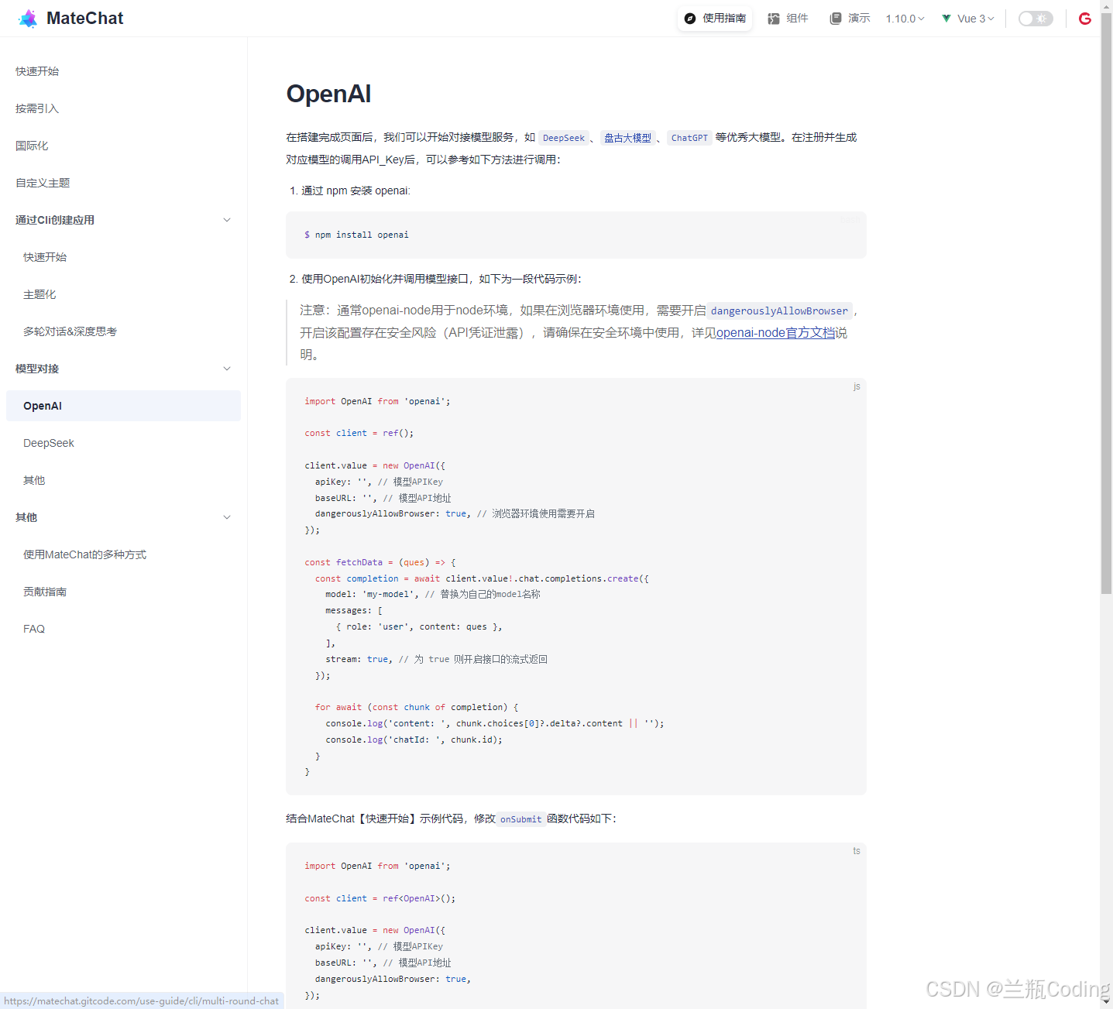Follow the openai-node官方文档 link

coord(775,333)
